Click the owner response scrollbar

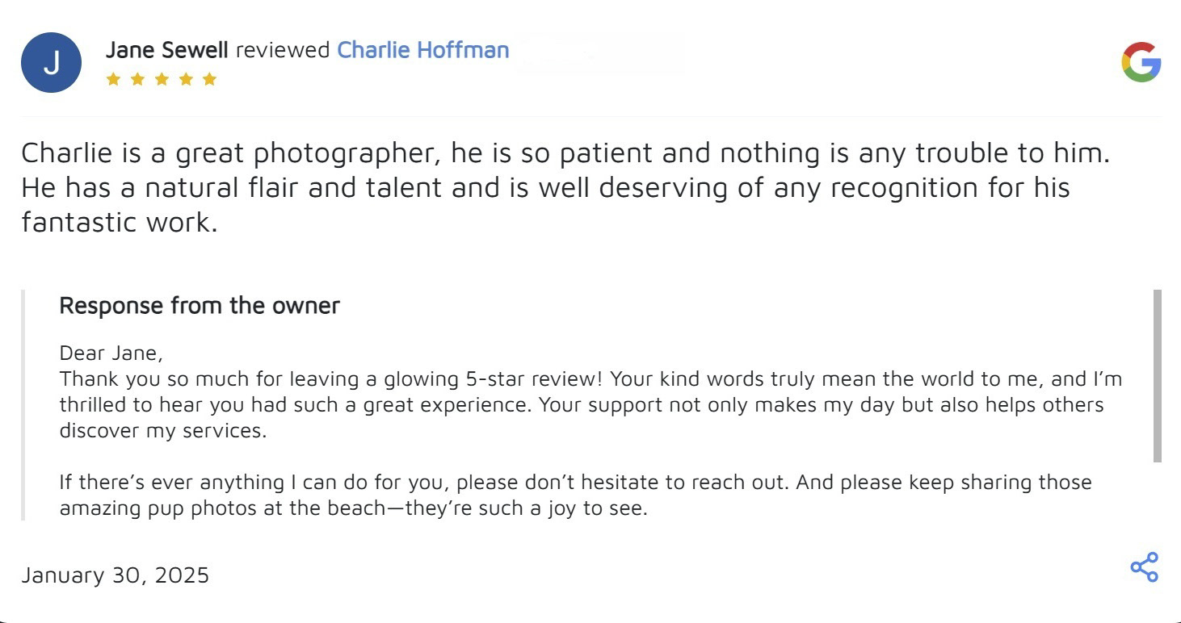[x=1157, y=375]
